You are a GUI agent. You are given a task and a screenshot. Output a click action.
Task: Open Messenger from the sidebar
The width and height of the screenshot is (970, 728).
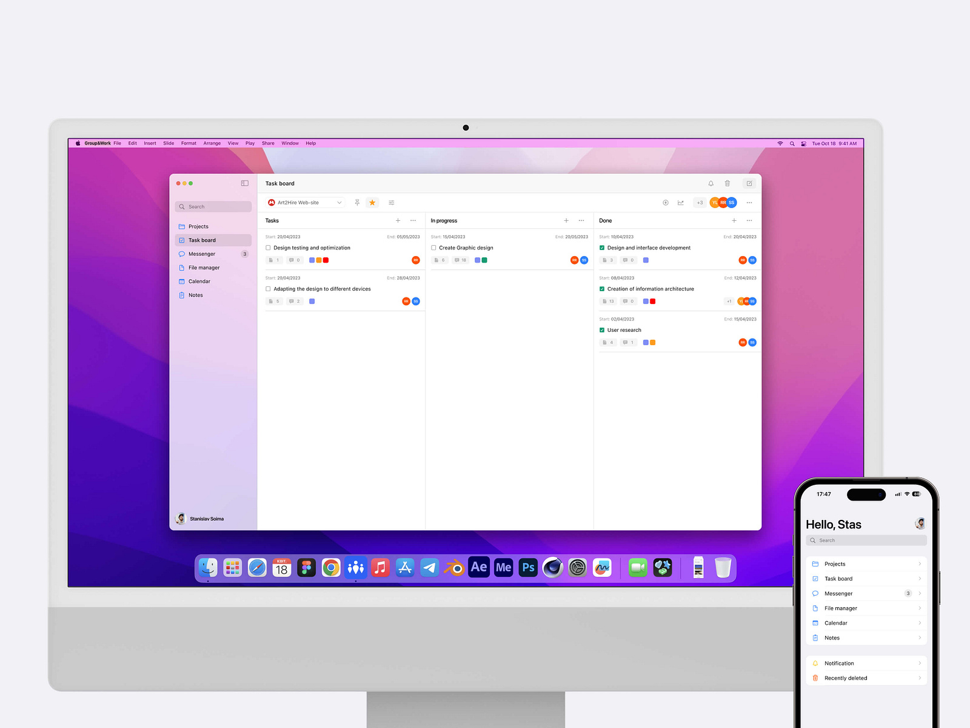[201, 254]
